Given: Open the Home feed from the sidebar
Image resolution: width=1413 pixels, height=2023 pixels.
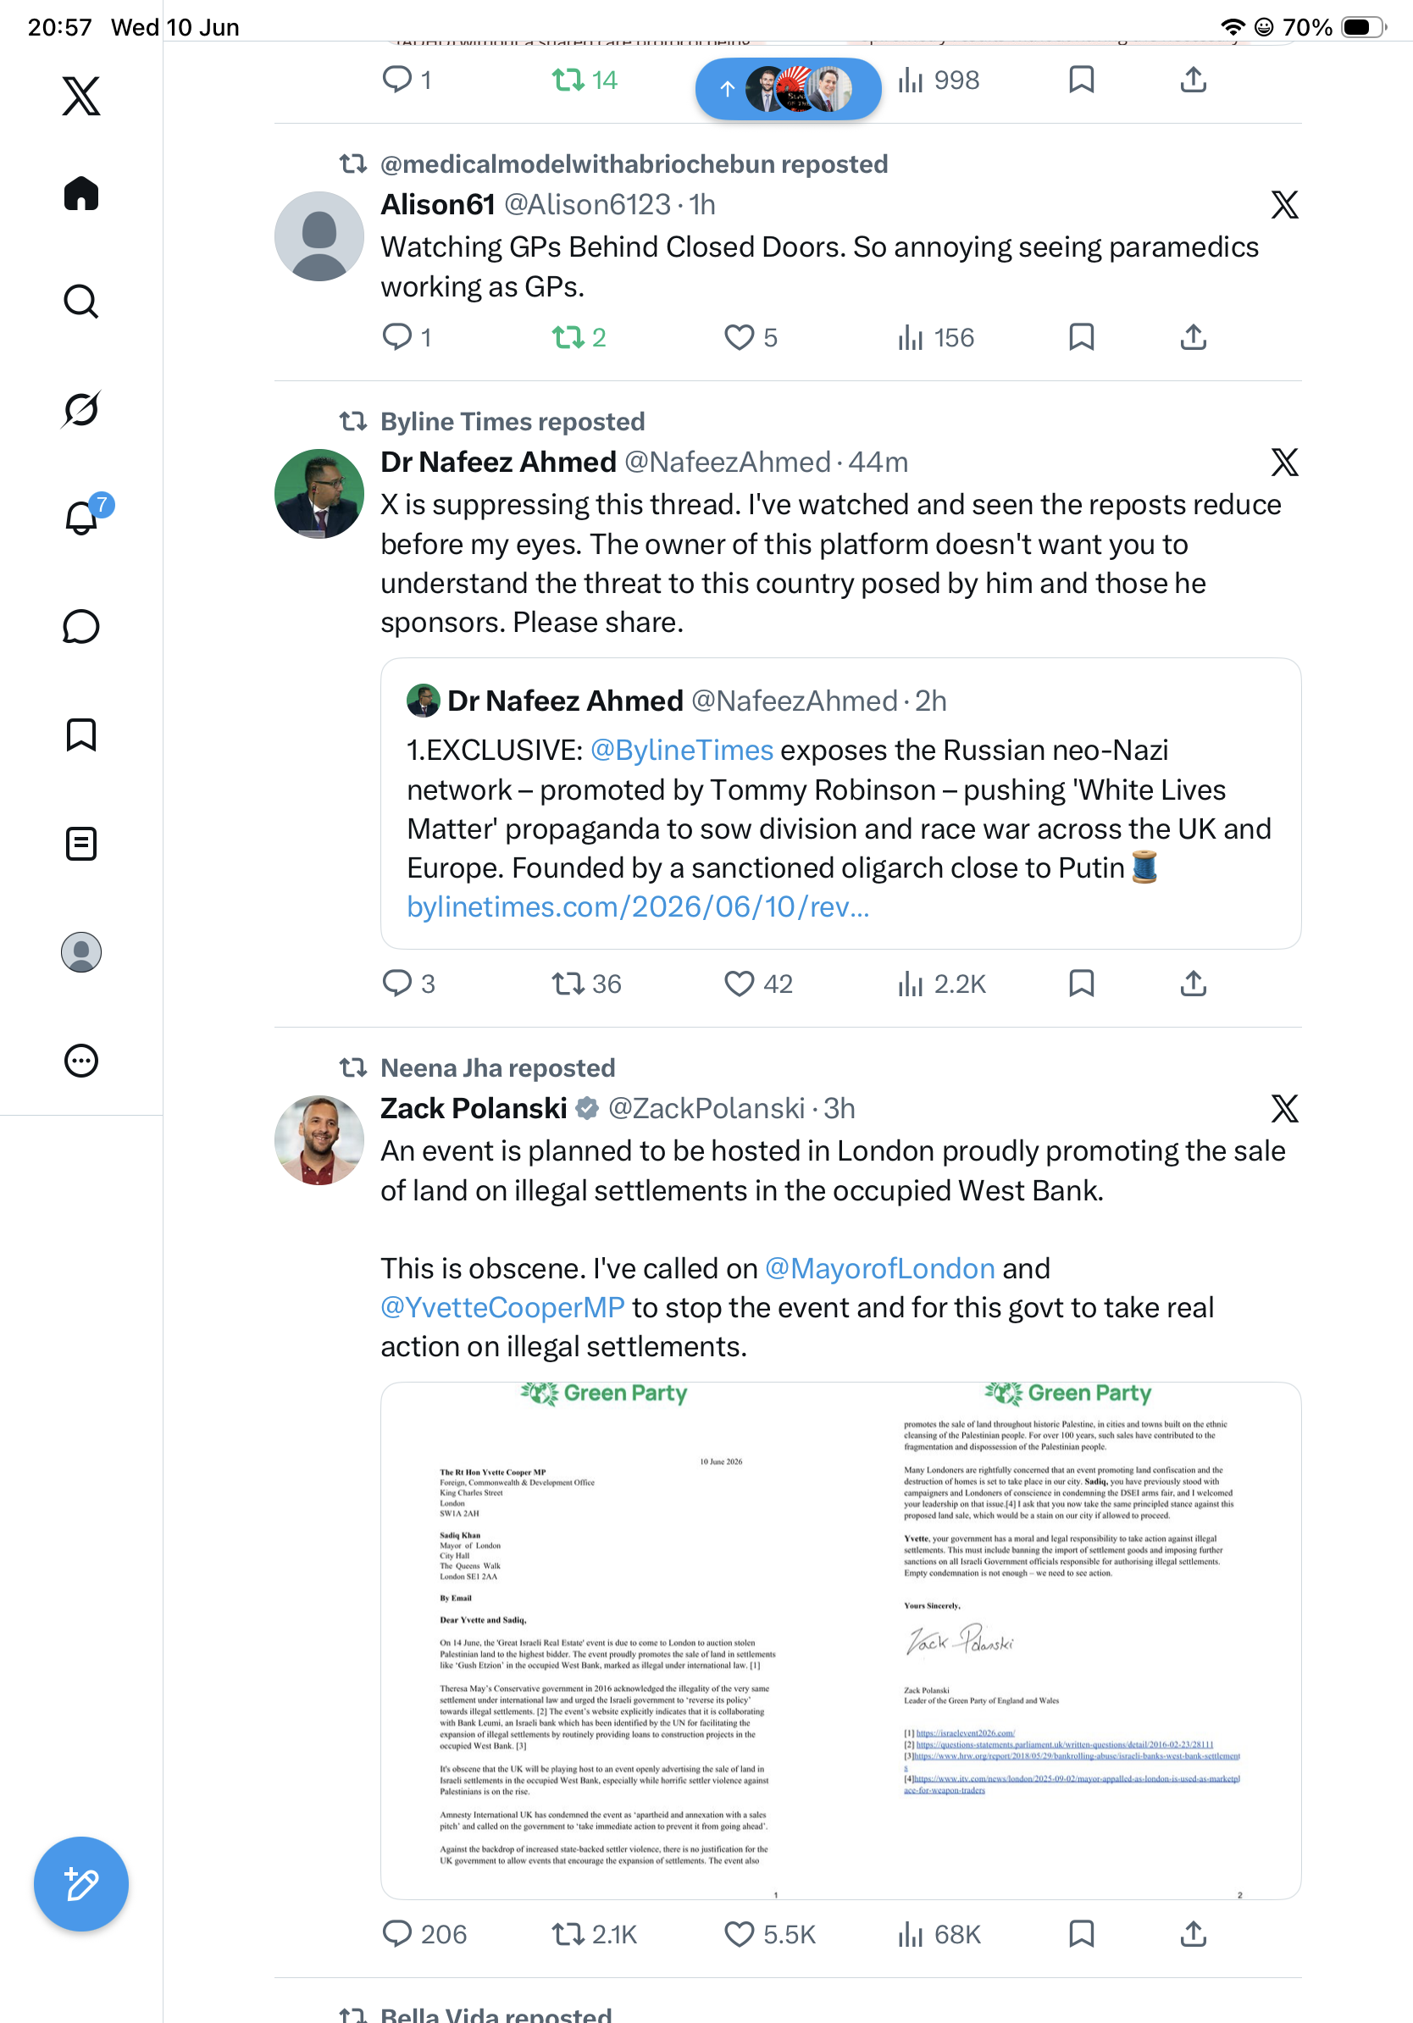Looking at the screenshot, I should click(x=81, y=193).
